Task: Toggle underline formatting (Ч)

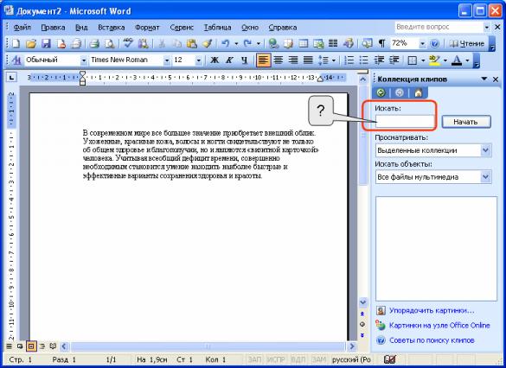Action: pos(244,60)
